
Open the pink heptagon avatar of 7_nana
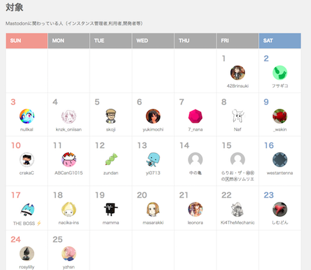[195, 116]
